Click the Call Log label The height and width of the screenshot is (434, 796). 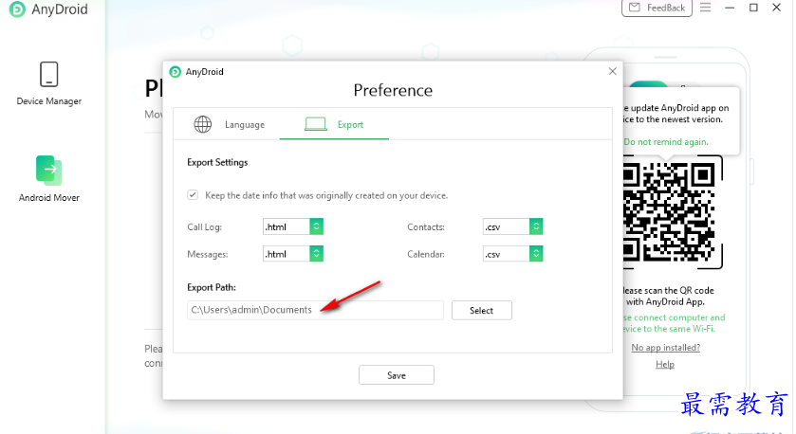tap(205, 227)
